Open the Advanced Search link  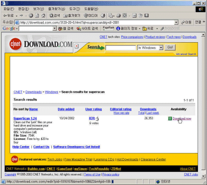pos(186,54)
